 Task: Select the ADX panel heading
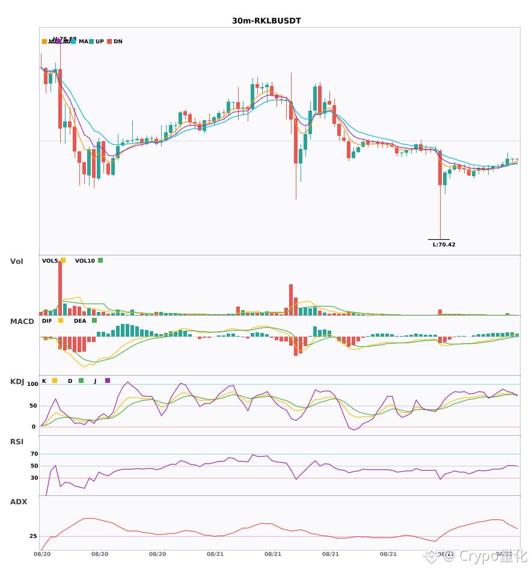pyautogui.click(x=19, y=502)
